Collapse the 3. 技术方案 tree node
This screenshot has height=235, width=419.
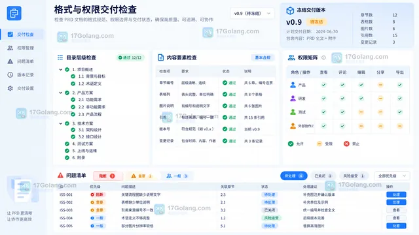(61, 123)
